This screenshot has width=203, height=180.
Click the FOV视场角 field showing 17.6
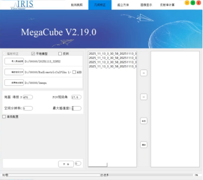pyautogui.click(x=76, y=97)
